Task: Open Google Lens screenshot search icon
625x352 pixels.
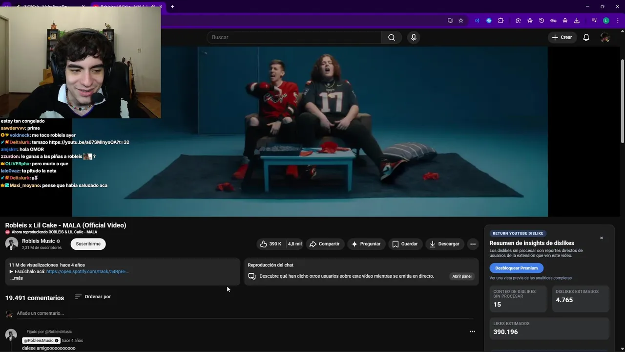Action: pos(518,21)
